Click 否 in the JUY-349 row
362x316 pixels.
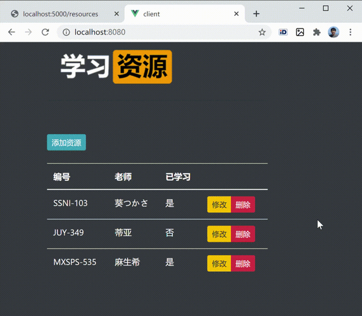[170, 233]
